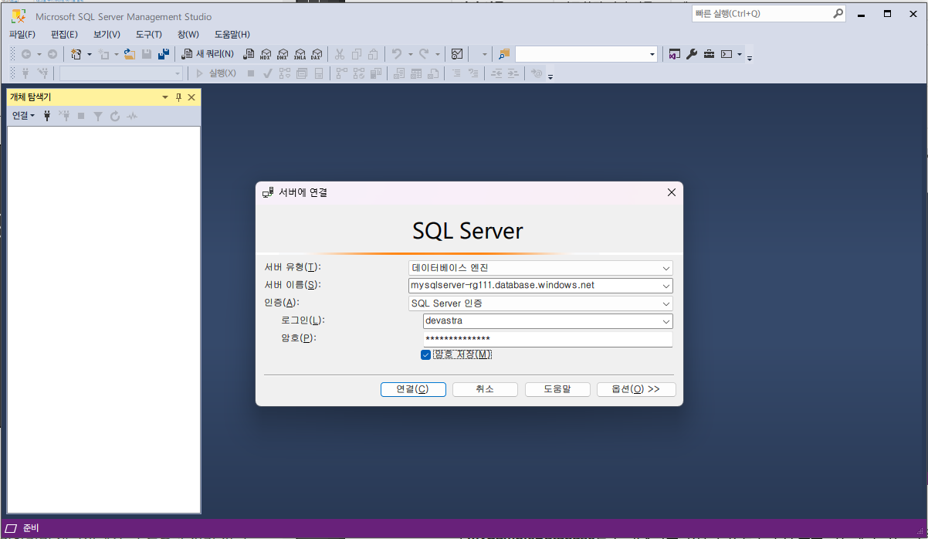Click the 옵션(O) >> button
The image size is (928, 539).
(636, 389)
